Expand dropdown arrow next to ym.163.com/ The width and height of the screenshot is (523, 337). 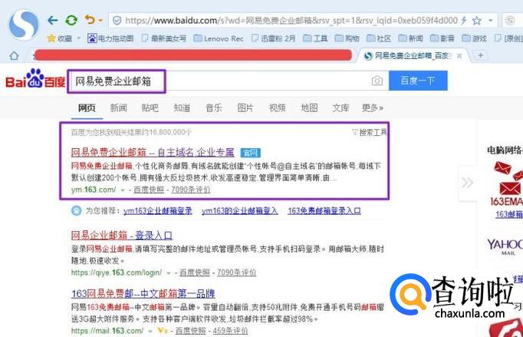tap(123, 190)
